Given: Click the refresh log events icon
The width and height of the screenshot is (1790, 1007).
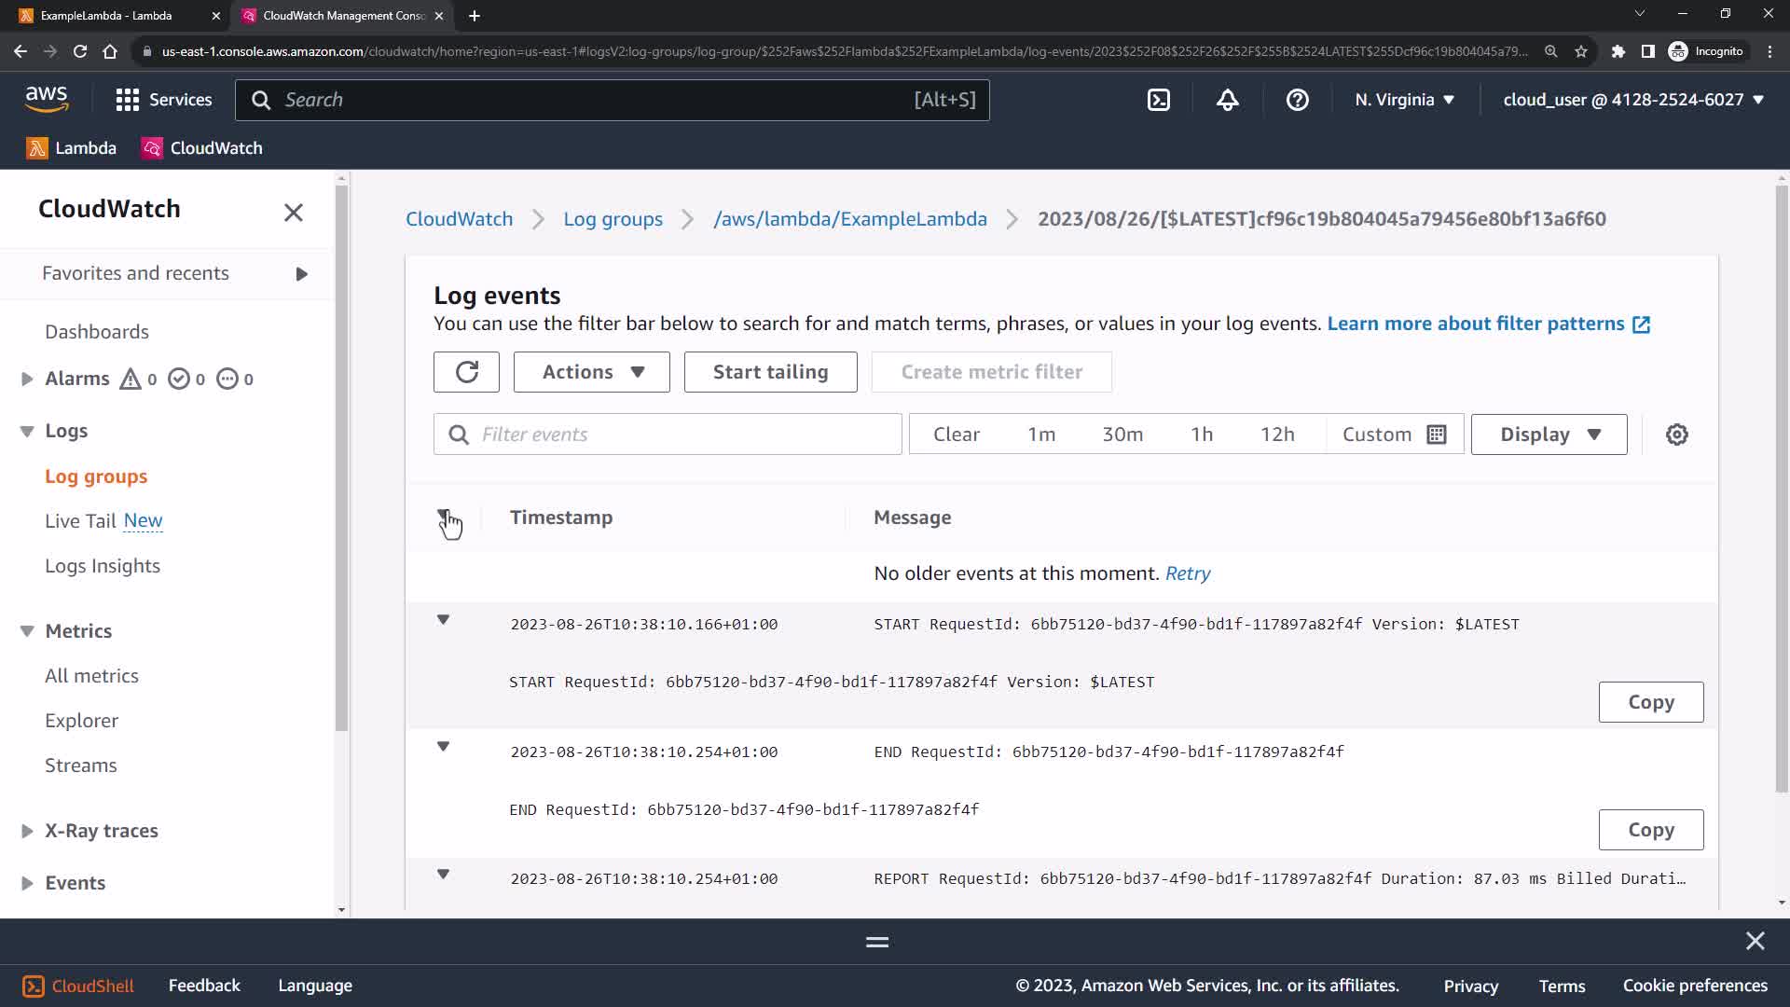Looking at the screenshot, I should (466, 372).
